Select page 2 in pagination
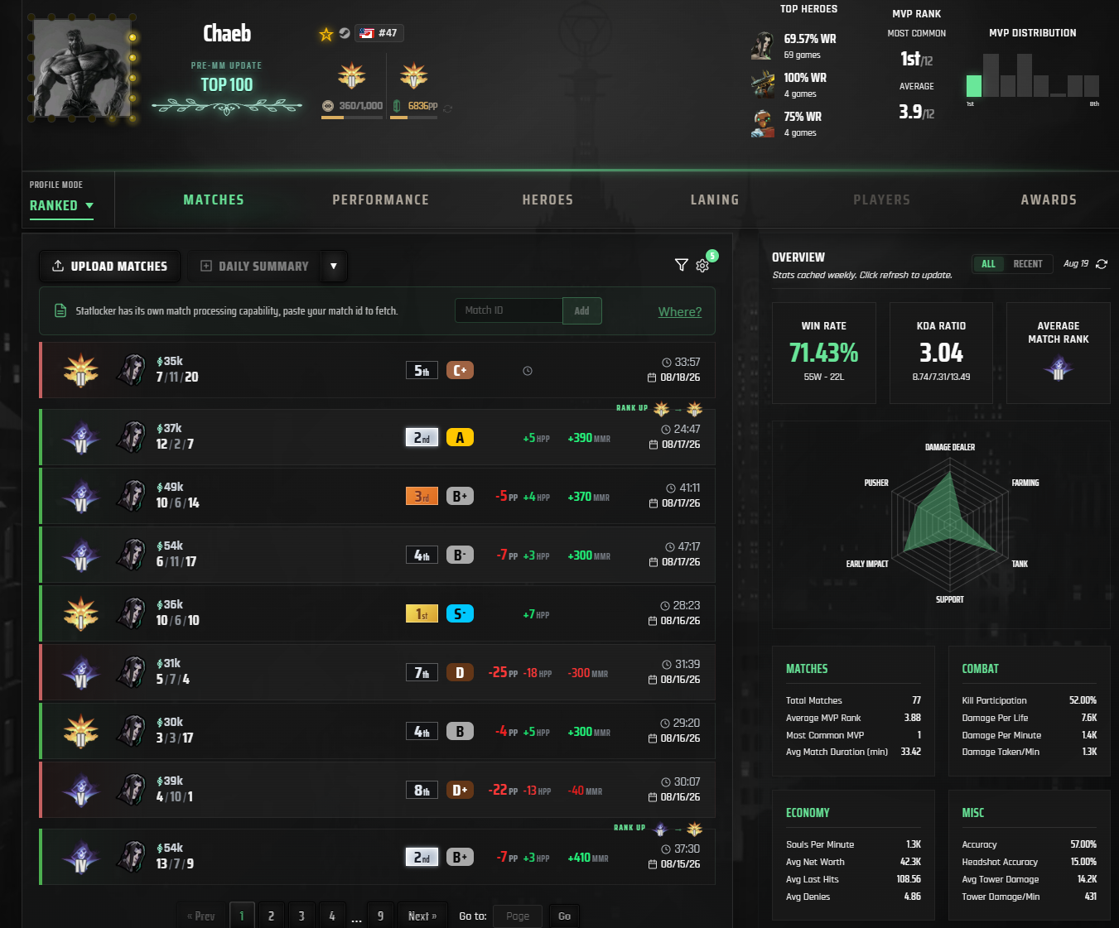The image size is (1119, 928). click(x=271, y=916)
